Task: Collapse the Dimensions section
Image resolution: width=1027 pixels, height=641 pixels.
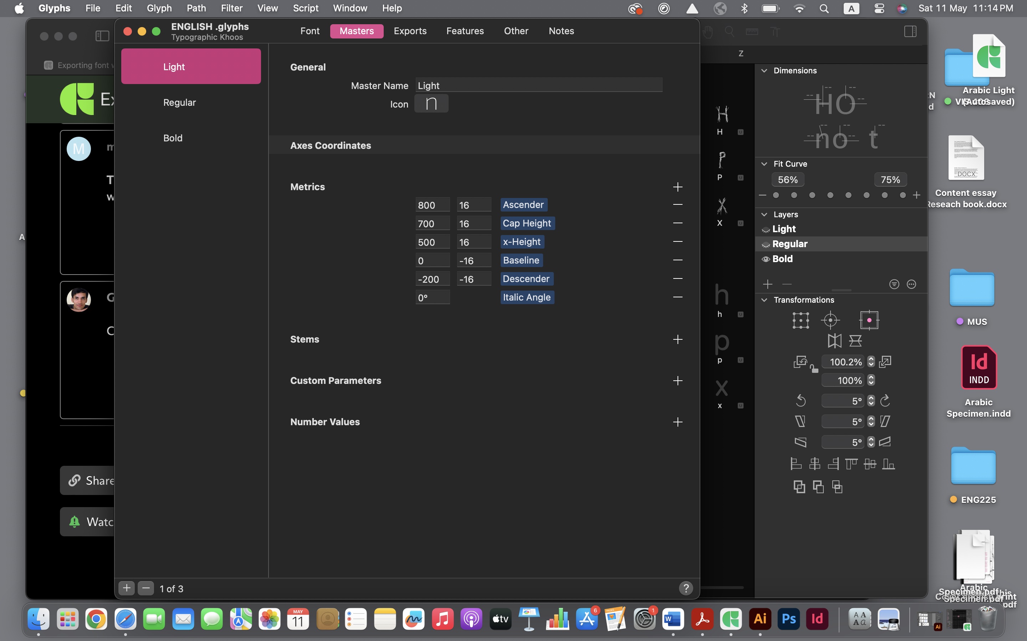Action: [764, 71]
